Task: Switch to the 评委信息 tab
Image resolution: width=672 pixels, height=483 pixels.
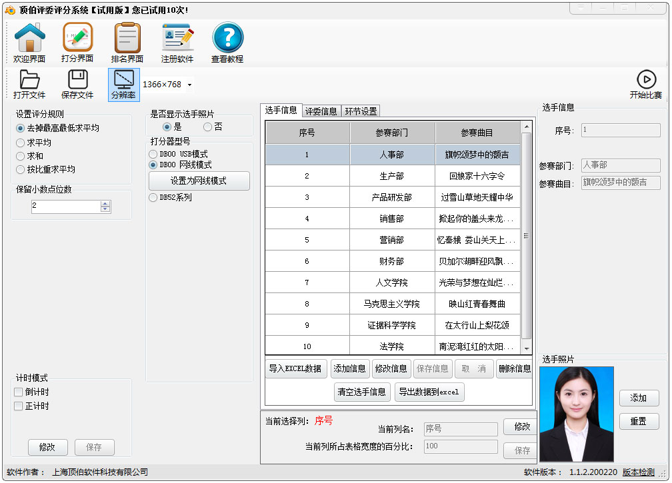Action: (321, 111)
